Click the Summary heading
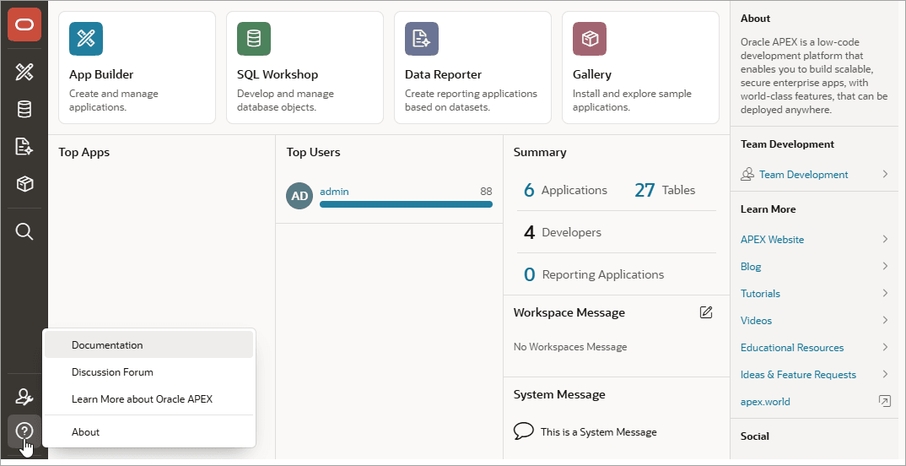The width and height of the screenshot is (906, 466). coord(540,152)
